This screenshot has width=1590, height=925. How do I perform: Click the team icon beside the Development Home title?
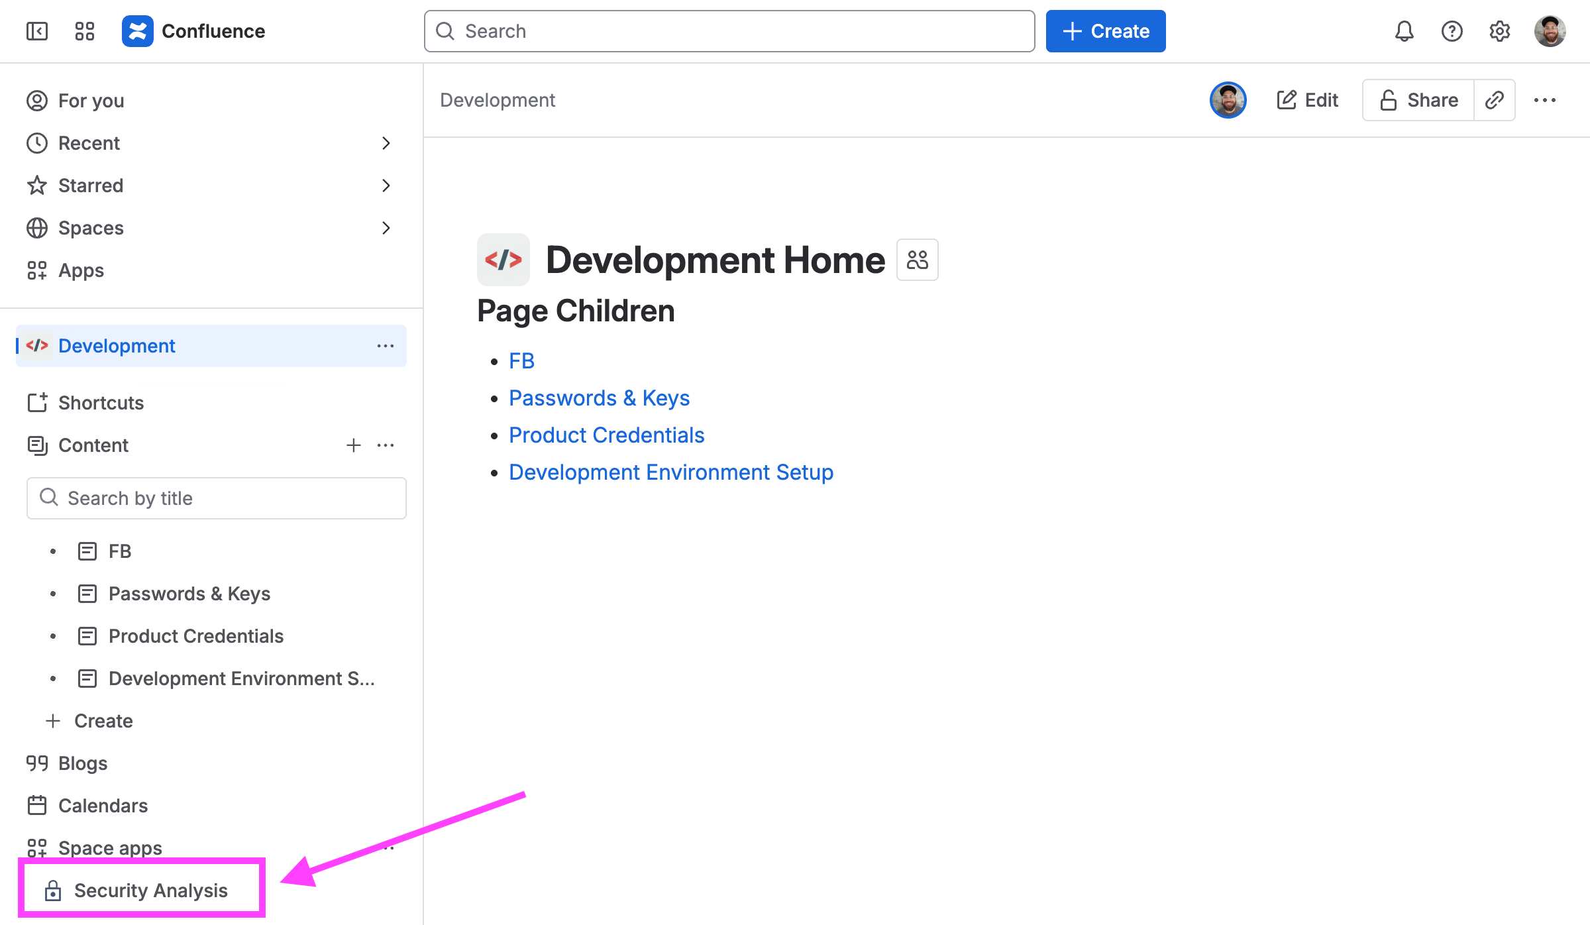click(x=917, y=260)
